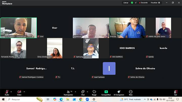Expand the arrow next to Participantes
Image resolution: width=182 pixels, height=102 pixels.
pyautogui.click(x=75, y=91)
